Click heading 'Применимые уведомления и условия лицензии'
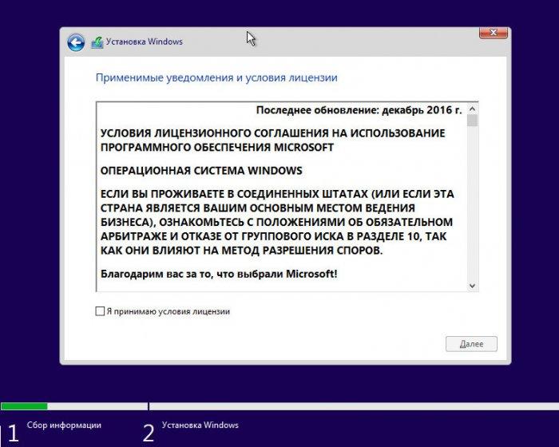The width and height of the screenshot is (559, 447). (216, 77)
